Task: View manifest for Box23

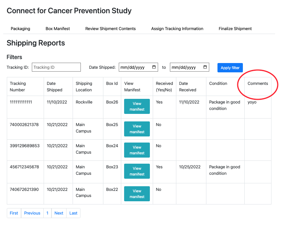Action: [x=137, y=171]
